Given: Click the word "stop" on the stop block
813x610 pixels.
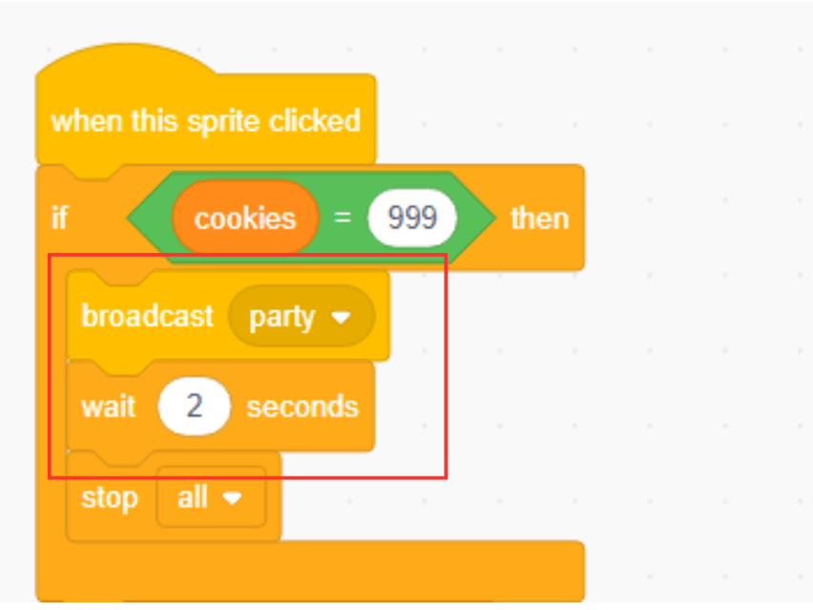Looking at the screenshot, I should tap(109, 497).
